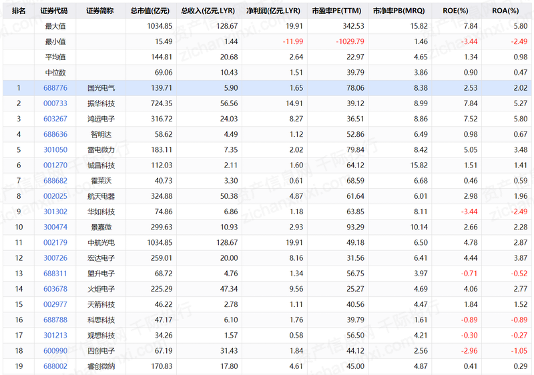534x375 pixels.
Task: Click 航天电器 revenue value 50.38
Action: coord(229,196)
